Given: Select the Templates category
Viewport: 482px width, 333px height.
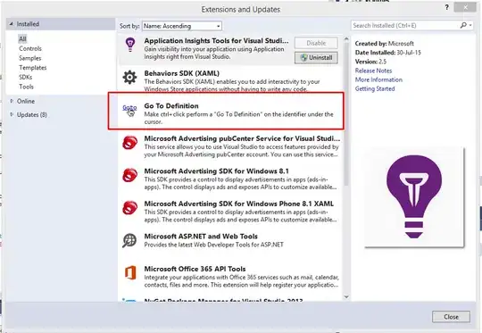Looking at the screenshot, I should (33, 68).
